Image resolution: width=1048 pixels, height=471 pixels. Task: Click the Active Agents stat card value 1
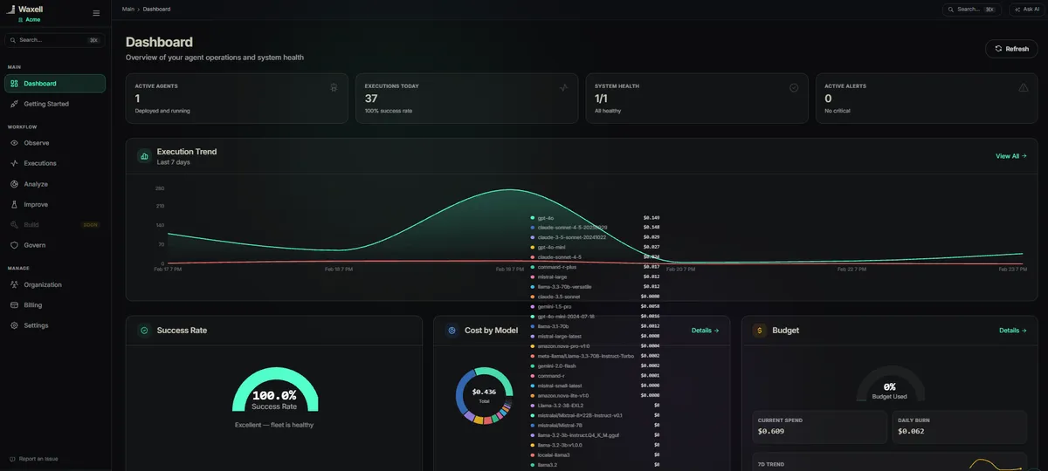coord(137,99)
